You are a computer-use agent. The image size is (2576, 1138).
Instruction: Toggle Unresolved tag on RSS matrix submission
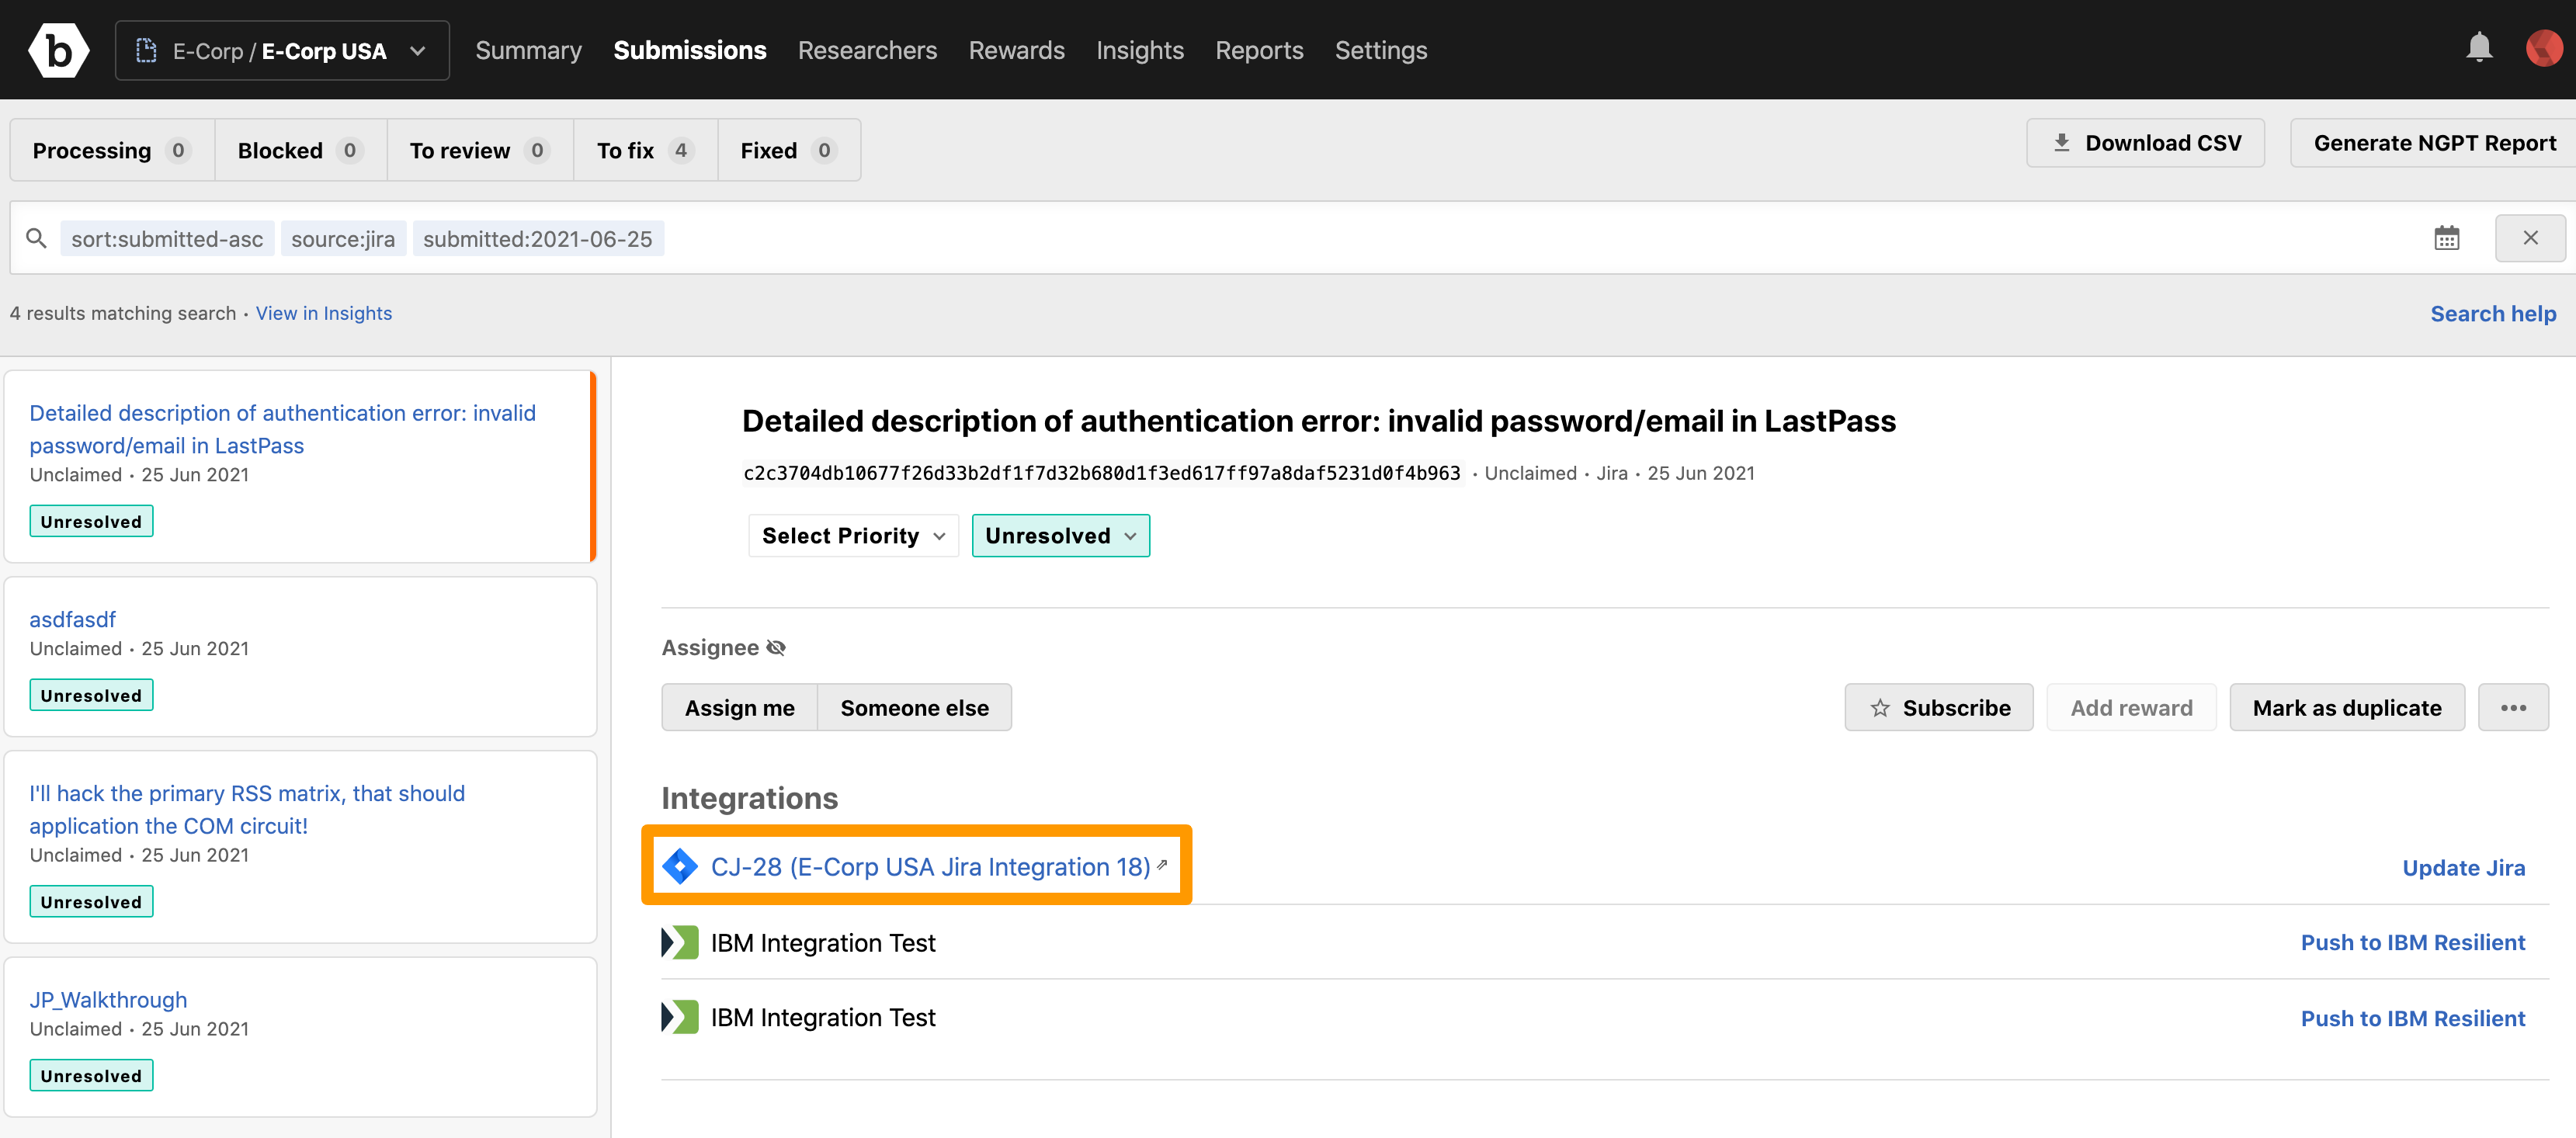pyautogui.click(x=90, y=901)
